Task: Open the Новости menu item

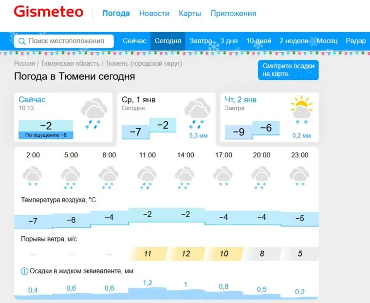Action: coord(154,14)
